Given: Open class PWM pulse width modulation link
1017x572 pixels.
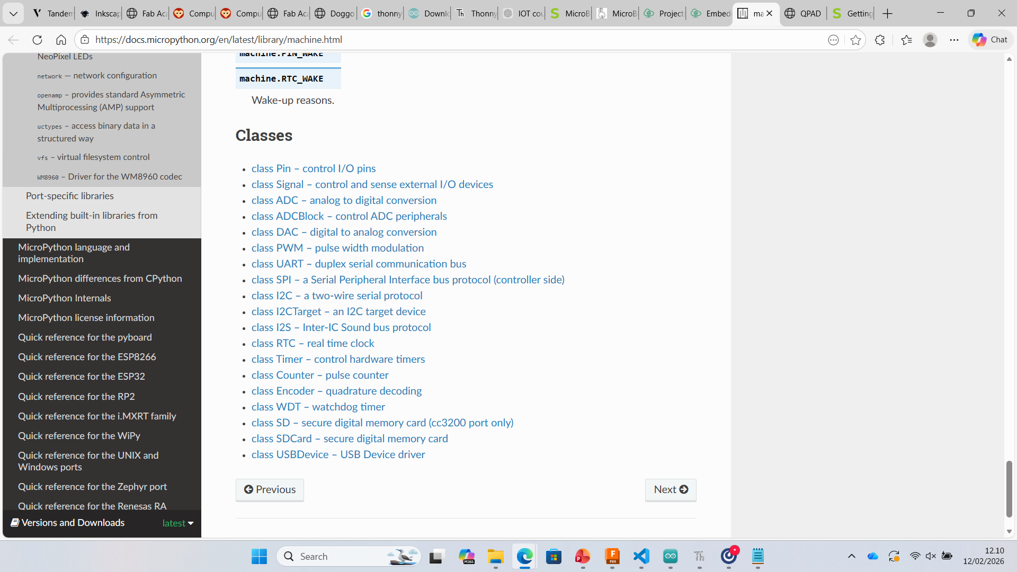Looking at the screenshot, I should 337,248.
